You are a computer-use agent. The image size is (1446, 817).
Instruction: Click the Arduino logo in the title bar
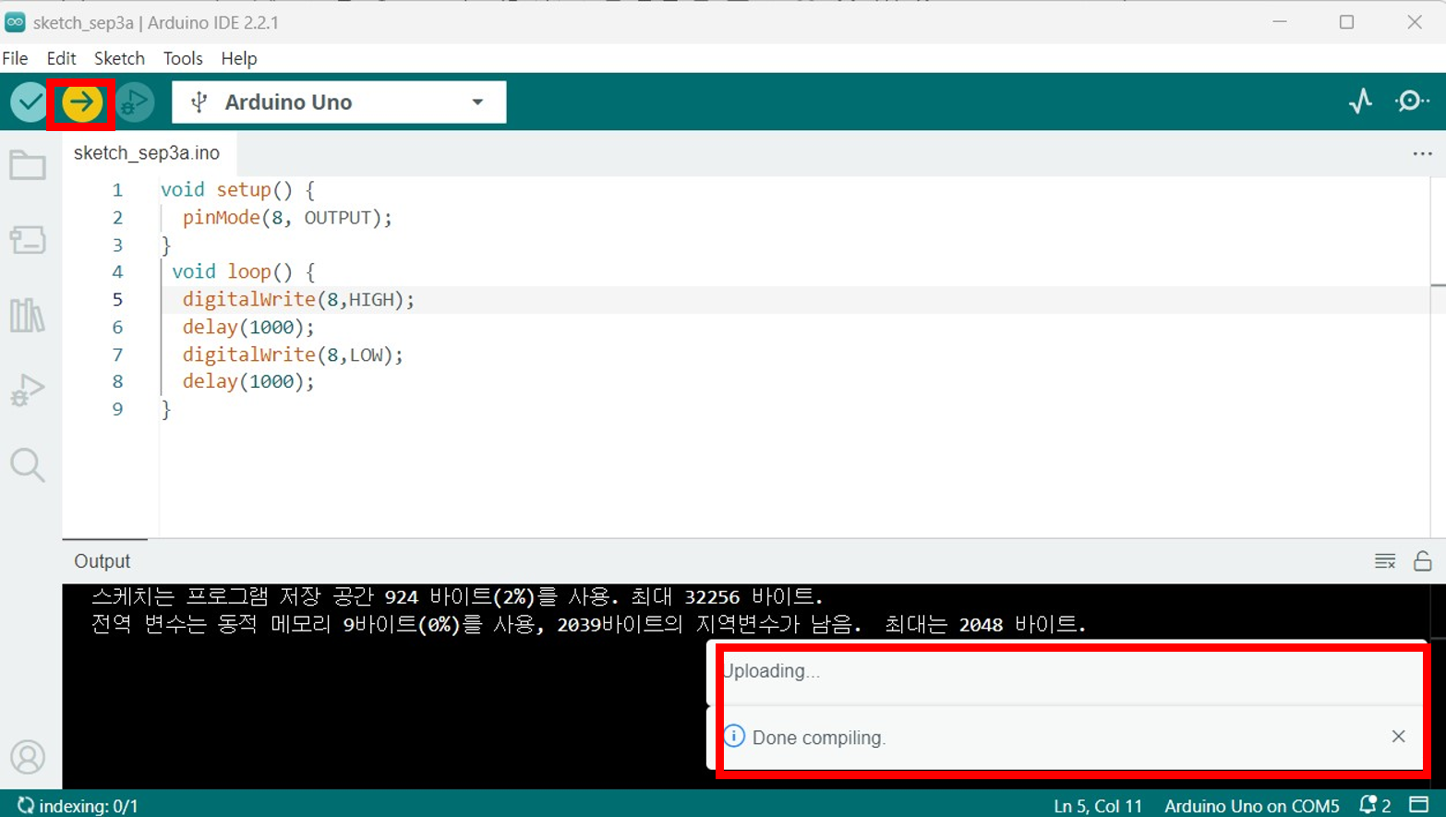(15, 22)
